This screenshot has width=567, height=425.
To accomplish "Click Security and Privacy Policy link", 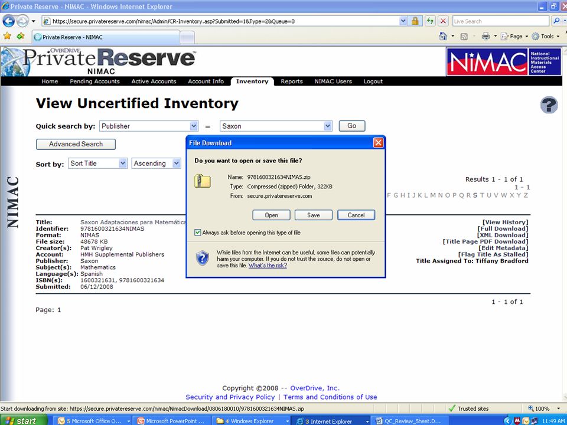I will coord(230,397).
